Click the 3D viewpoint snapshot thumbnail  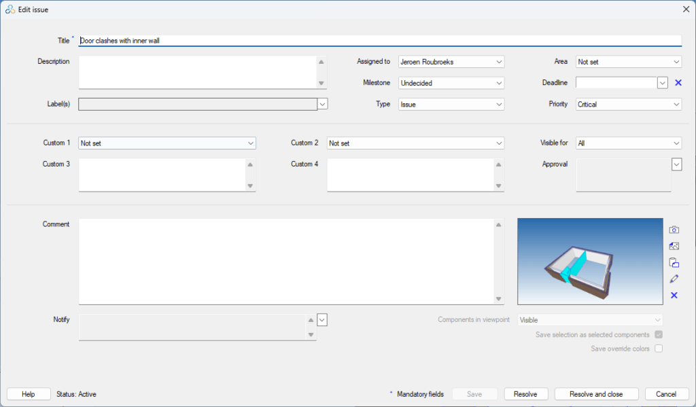point(590,262)
